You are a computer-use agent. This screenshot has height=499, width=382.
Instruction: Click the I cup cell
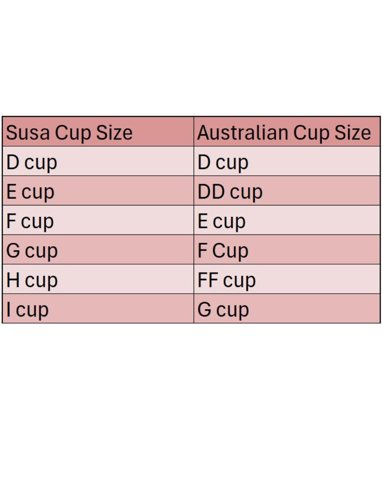[x=98, y=308]
